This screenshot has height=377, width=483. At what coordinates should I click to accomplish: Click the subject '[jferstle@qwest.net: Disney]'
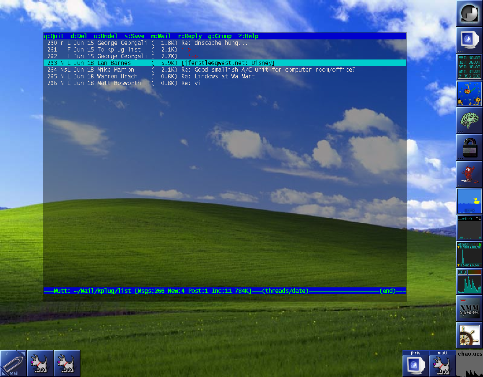pyautogui.click(x=228, y=63)
